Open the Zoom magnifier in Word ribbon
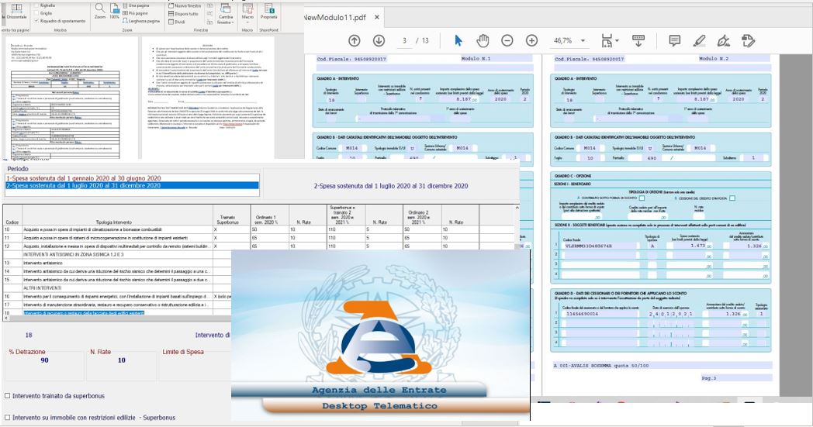Viewport: 813px width, 427px height. point(100,11)
